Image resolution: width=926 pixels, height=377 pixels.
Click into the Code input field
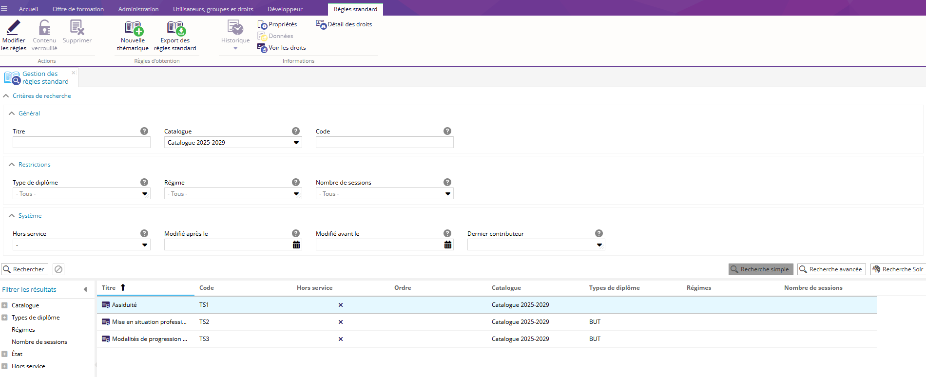(384, 142)
